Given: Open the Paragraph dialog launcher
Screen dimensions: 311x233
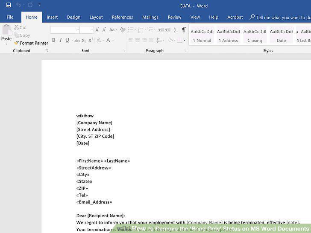Looking at the screenshot, I should 186,51.
